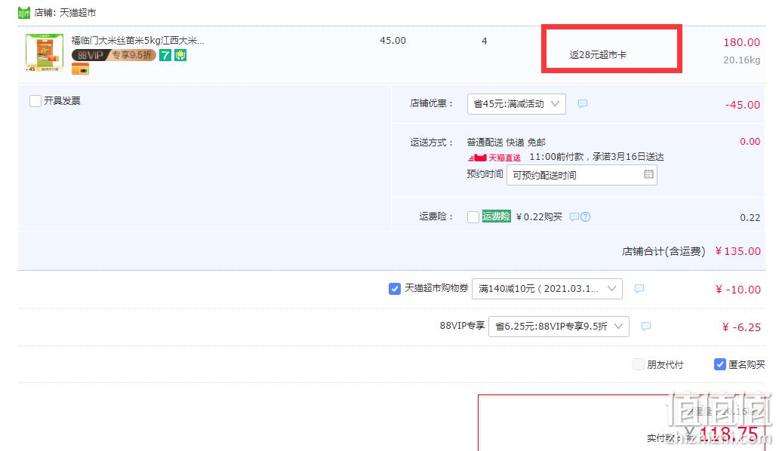Open the 福临门大米丝苗米5kg product title
779x451 pixels.
(137, 40)
